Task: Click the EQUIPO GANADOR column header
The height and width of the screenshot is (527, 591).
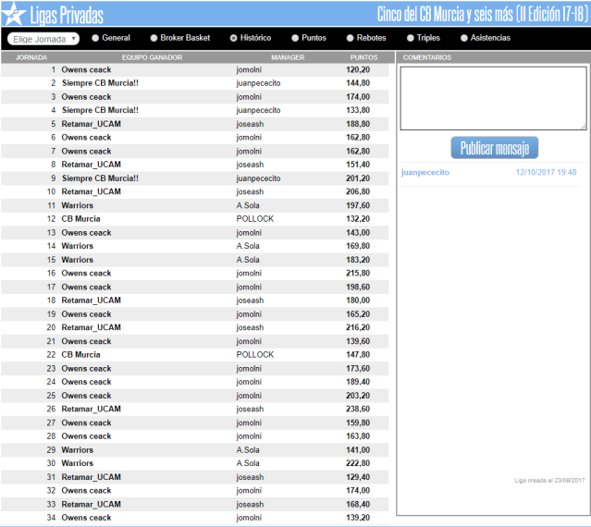Action: [152, 57]
